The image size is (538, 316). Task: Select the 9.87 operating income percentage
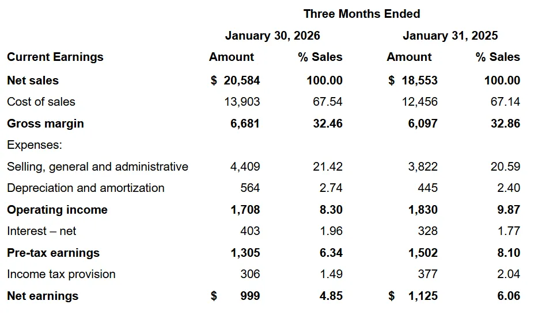coord(509,210)
